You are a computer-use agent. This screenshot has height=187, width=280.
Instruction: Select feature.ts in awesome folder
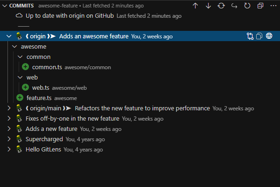pos(39,98)
